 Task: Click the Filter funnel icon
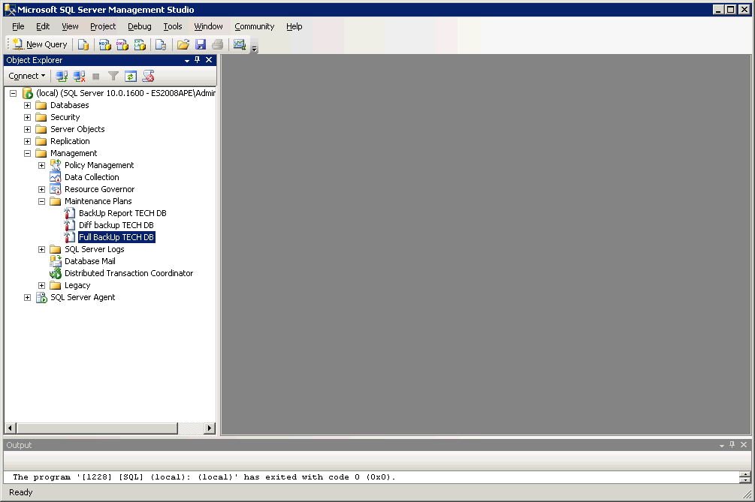pyautogui.click(x=113, y=76)
